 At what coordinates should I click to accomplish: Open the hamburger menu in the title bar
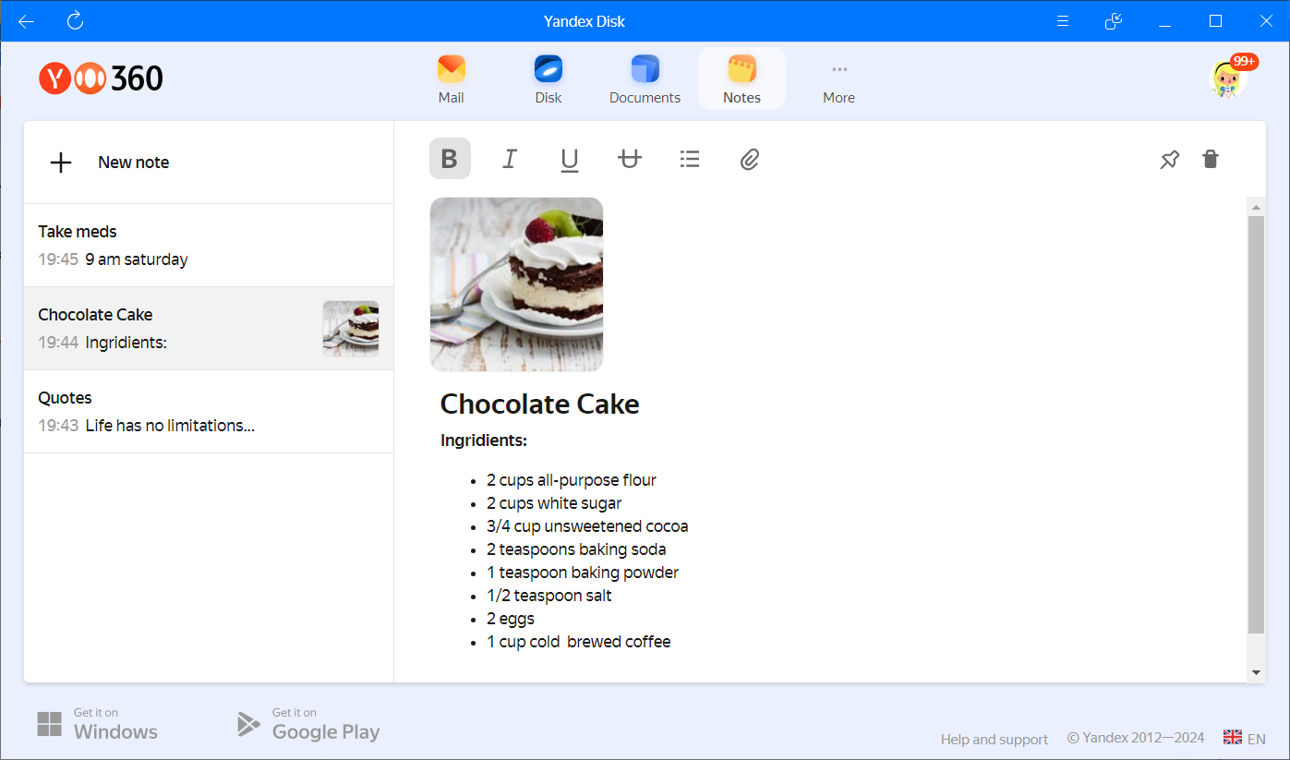click(1063, 21)
